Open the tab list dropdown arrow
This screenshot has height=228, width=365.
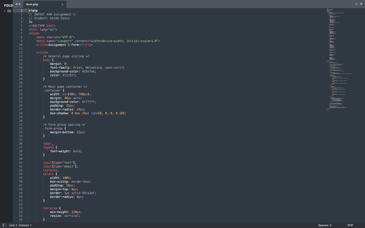[361, 4]
